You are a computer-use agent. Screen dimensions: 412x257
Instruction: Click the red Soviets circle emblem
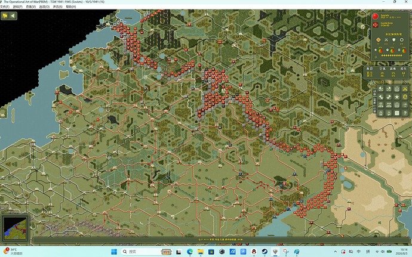[375, 16]
